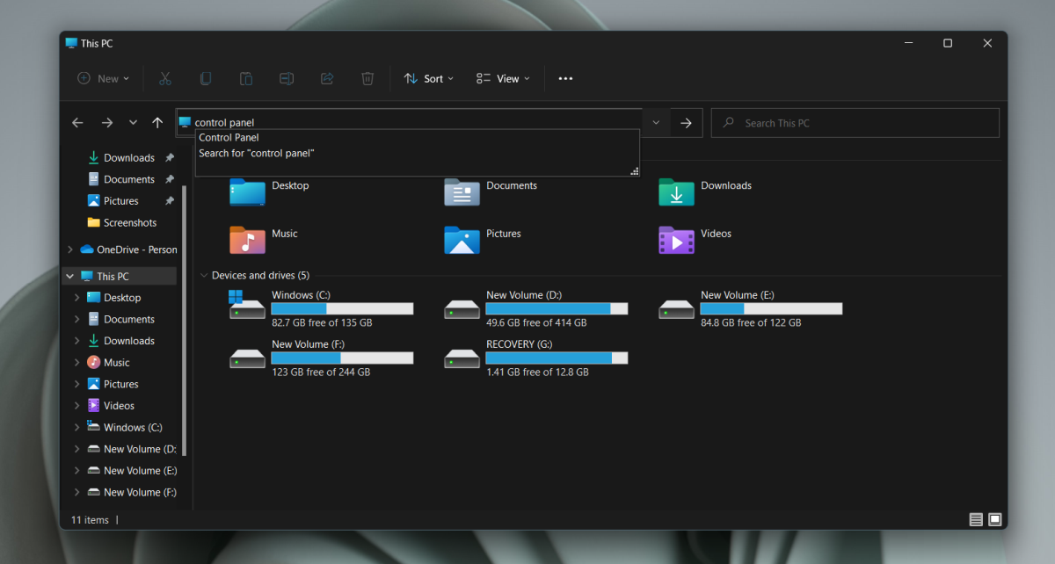Click the Cut scissors icon in toolbar
The height and width of the screenshot is (564, 1055).
coord(164,78)
